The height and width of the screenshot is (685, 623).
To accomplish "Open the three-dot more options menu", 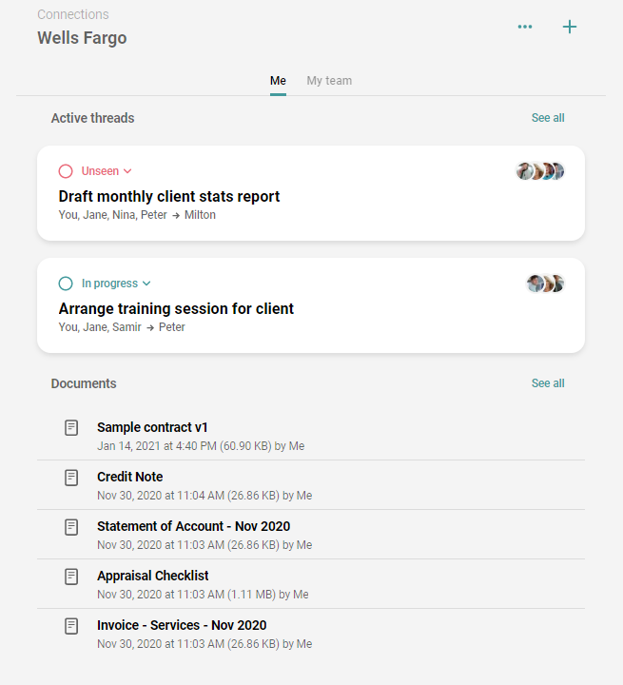I will [525, 27].
